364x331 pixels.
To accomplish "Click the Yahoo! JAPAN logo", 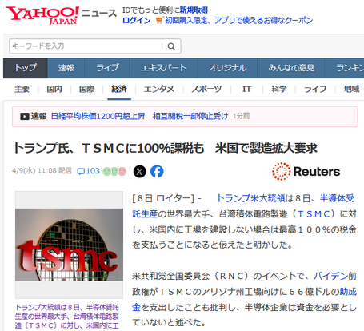I will click(x=42, y=15).
